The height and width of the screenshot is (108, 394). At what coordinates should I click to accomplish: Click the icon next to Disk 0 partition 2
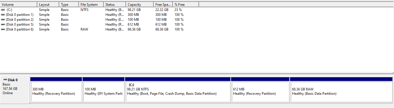point(3,20)
